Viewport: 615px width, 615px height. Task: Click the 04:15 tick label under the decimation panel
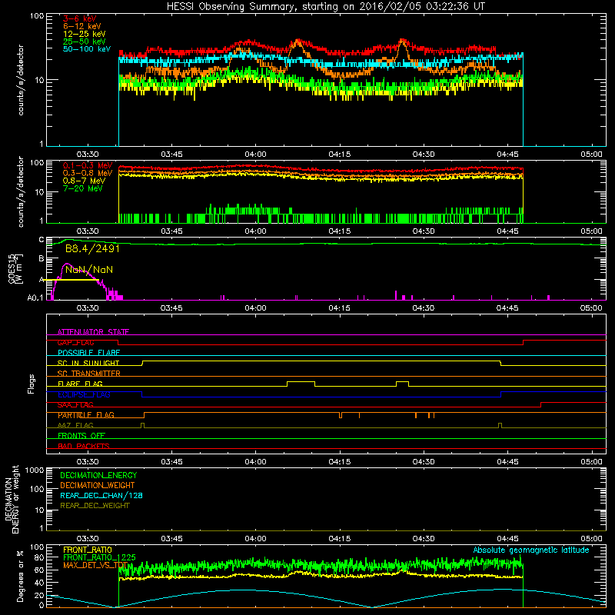[x=339, y=539]
